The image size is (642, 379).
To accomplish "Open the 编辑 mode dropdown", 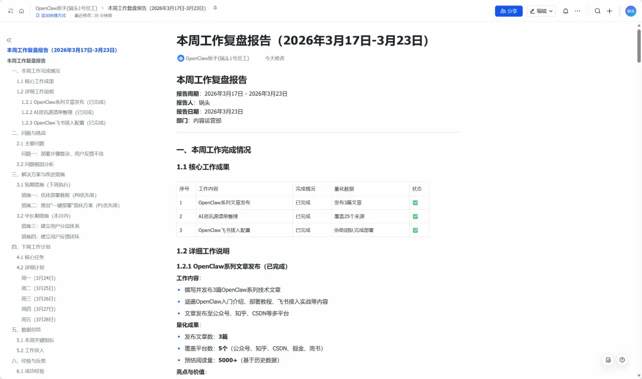I will 541,11.
